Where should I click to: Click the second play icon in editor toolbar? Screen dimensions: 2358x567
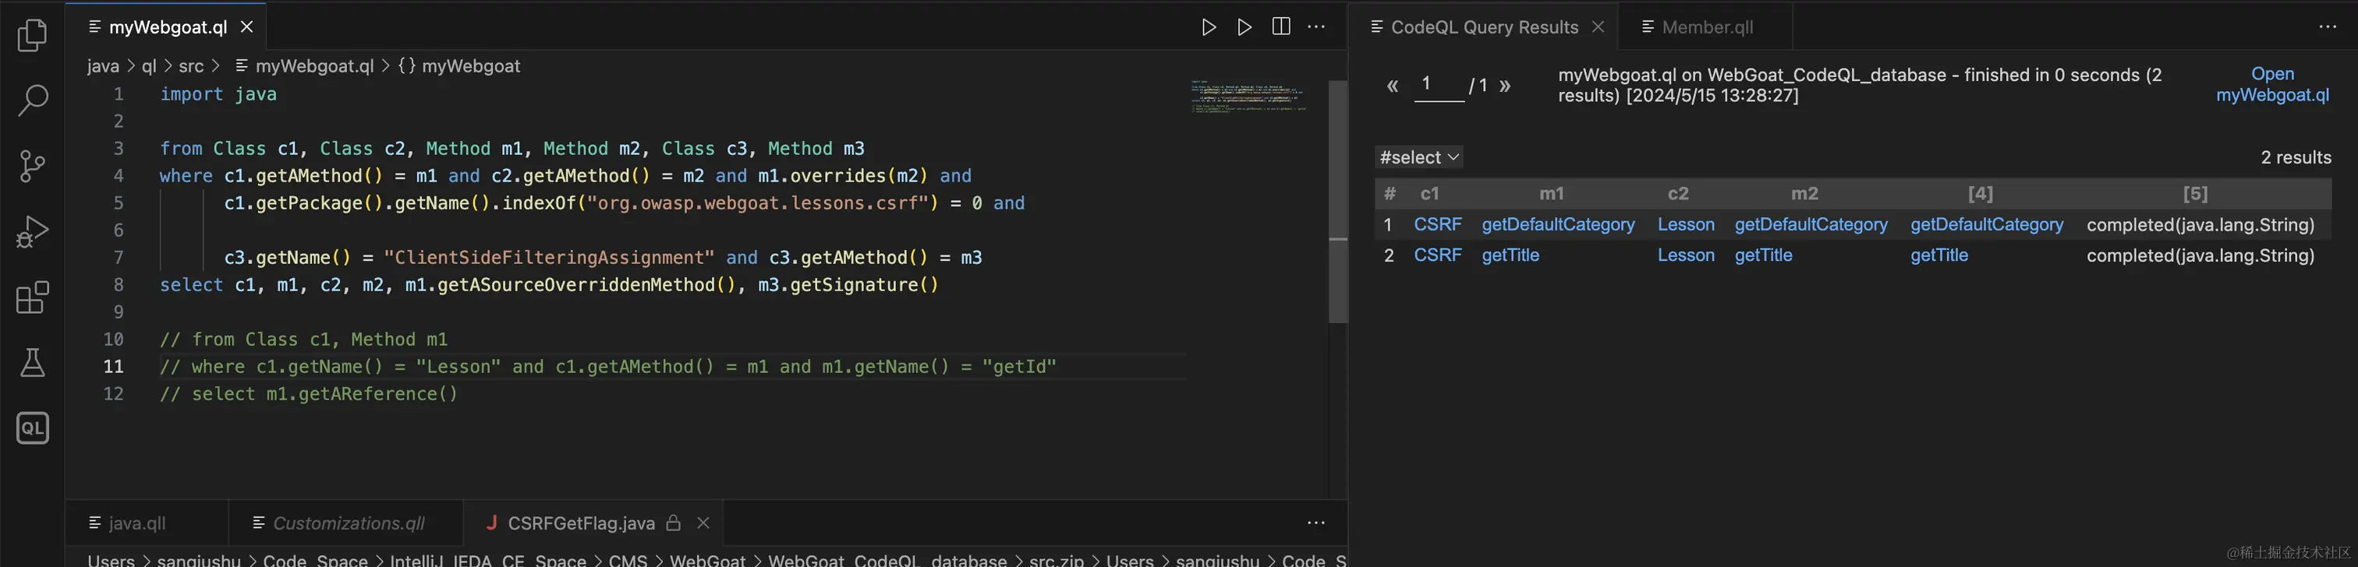[1244, 26]
